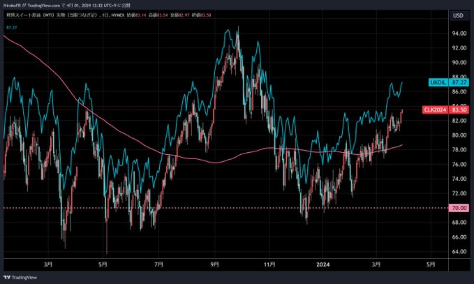Click the NYMEX exchange text in legend
The width and height of the screenshot is (474, 284).
click(x=118, y=15)
